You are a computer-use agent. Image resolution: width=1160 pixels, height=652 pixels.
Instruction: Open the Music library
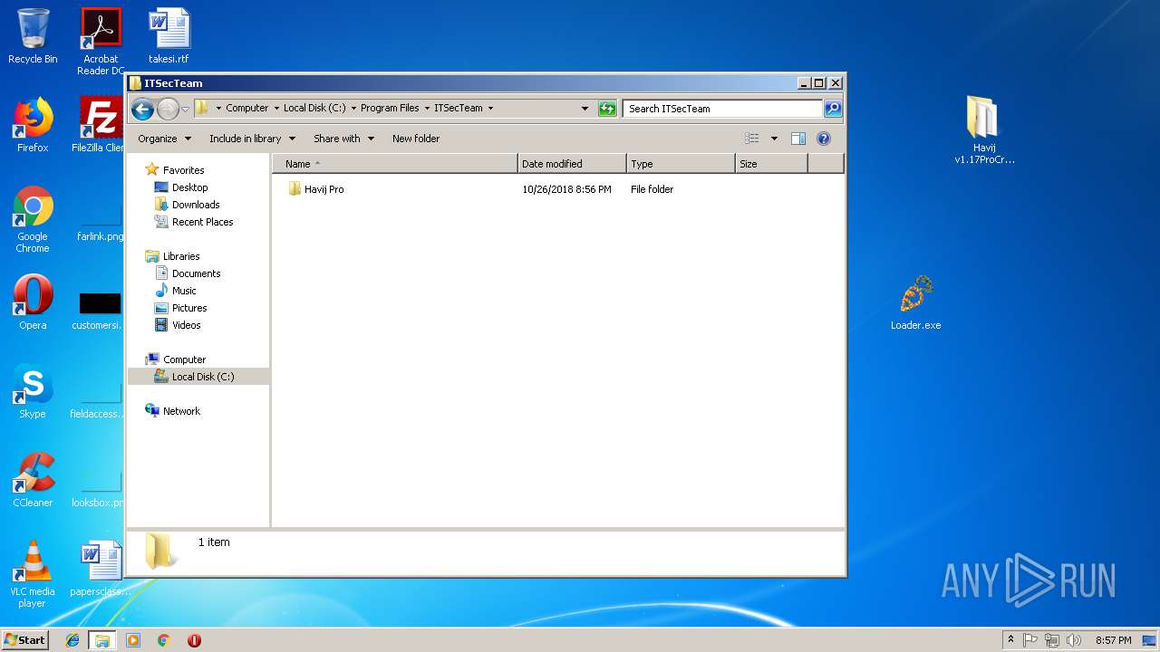click(184, 291)
